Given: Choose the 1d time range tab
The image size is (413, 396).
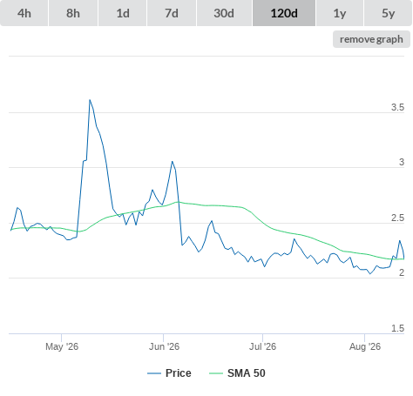Looking at the screenshot, I should 123,13.
